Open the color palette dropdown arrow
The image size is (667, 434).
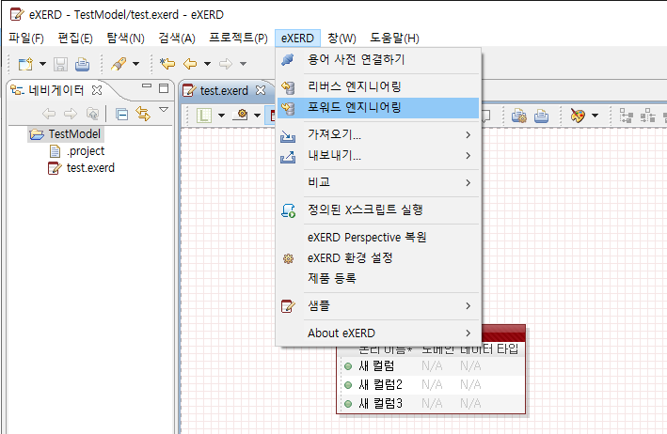[595, 116]
